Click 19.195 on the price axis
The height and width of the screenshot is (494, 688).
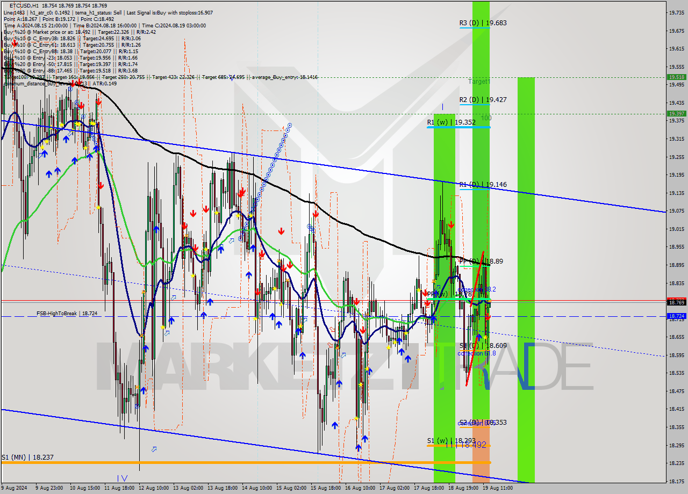pyautogui.click(x=676, y=175)
